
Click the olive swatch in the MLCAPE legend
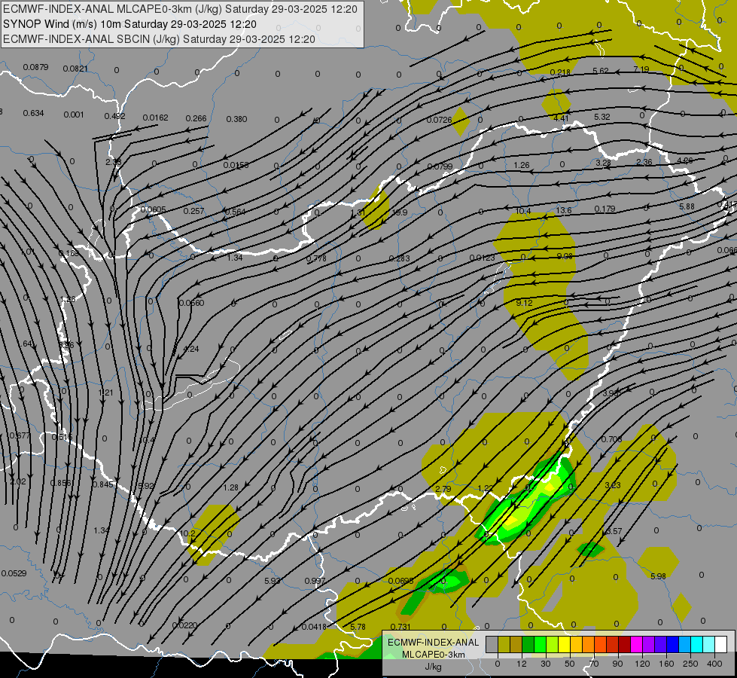click(x=504, y=645)
